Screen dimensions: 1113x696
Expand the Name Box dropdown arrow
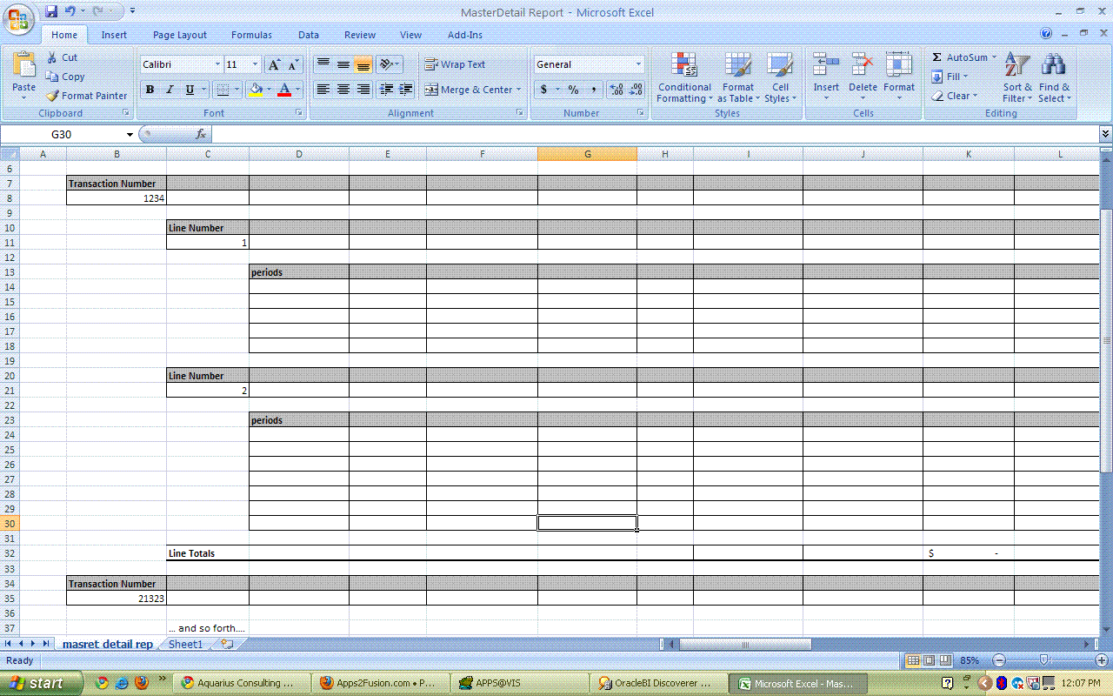(130, 135)
